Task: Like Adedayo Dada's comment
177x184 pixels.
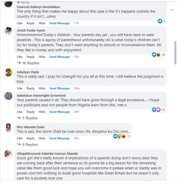Action: [x=20, y=88]
